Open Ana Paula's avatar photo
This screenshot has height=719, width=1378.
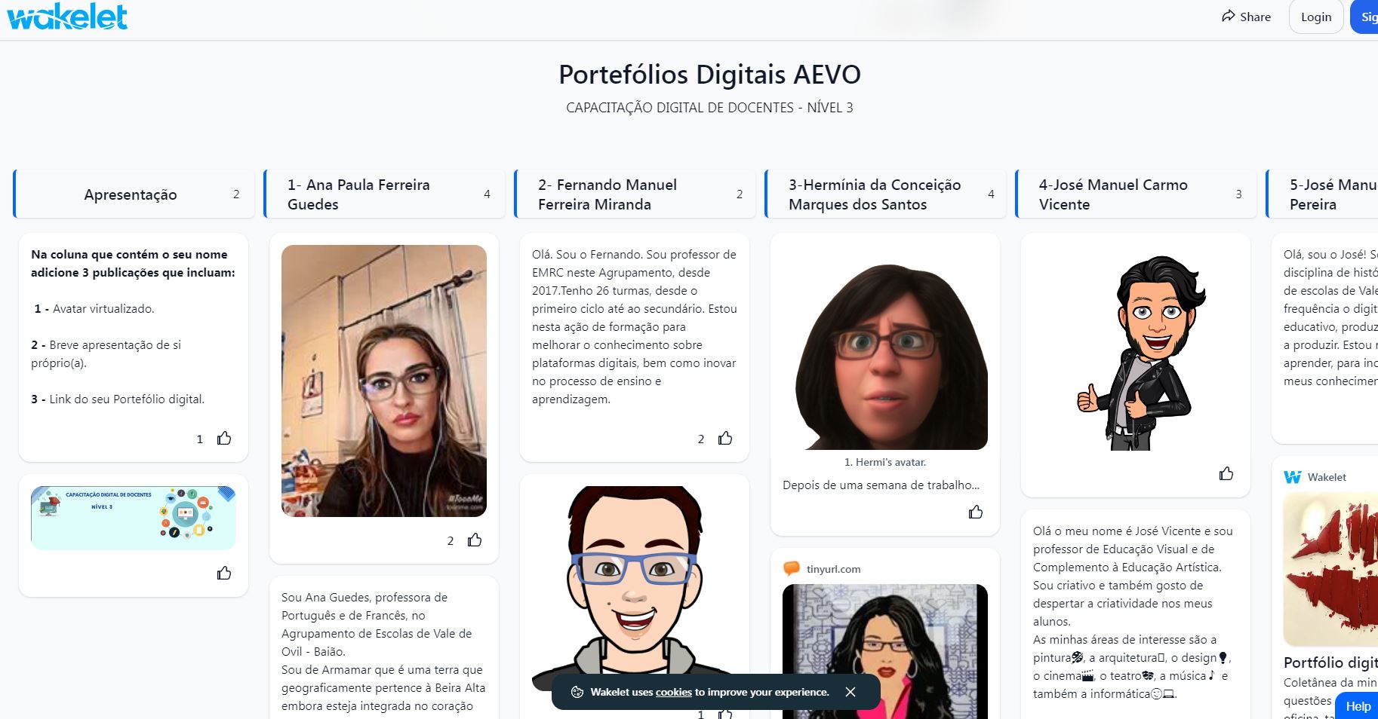tap(383, 381)
